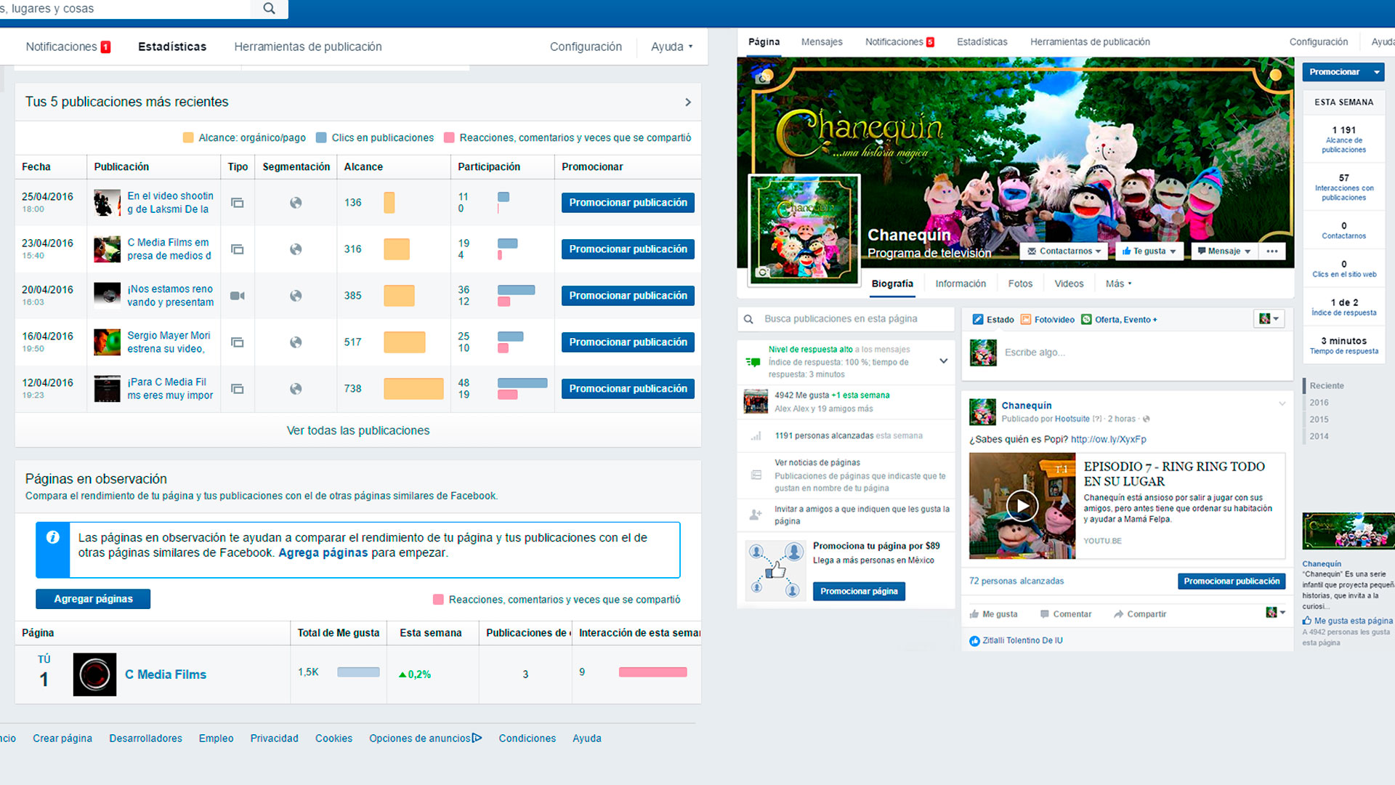The image size is (1395, 785).
Task: Click the three-dots more options button on cover
Action: pos(1271,251)
